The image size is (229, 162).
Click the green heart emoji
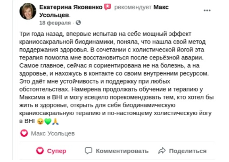(x=48, y=121)
